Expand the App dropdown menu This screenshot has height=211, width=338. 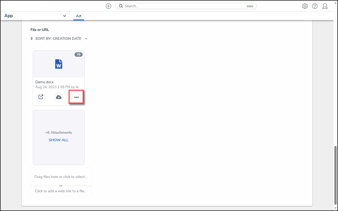tap(35, 16)
